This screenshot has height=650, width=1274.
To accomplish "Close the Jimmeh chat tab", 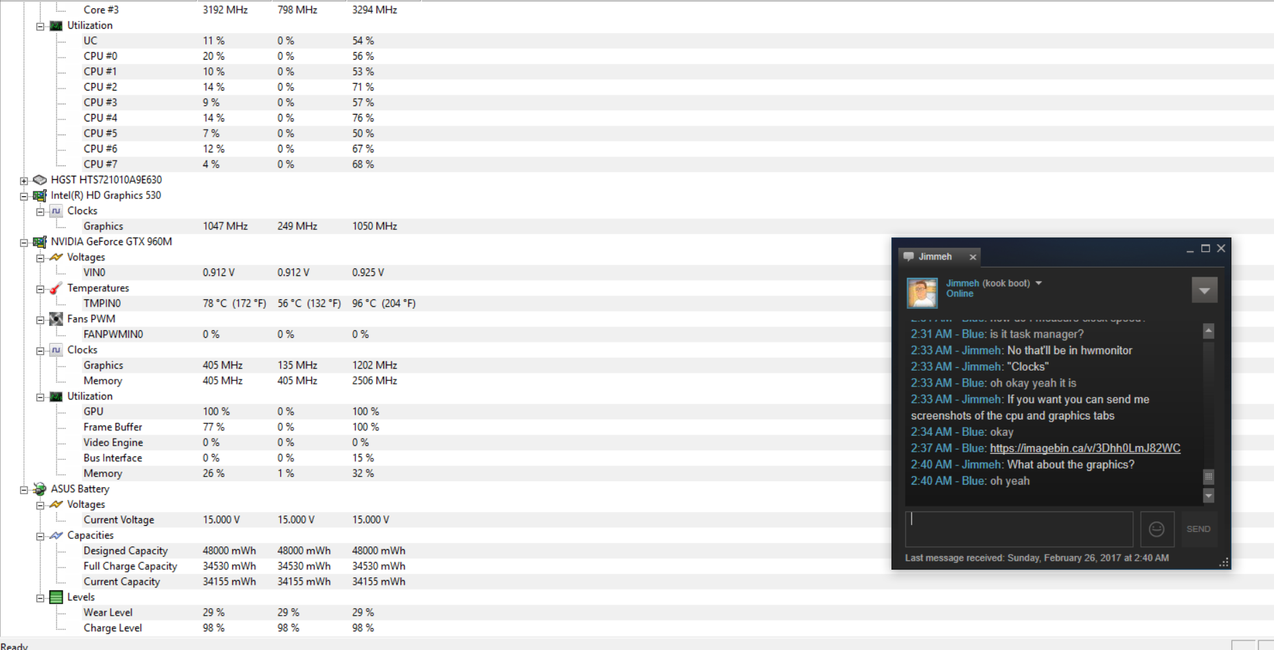I will pyautogui.click(x=972, y=257).
